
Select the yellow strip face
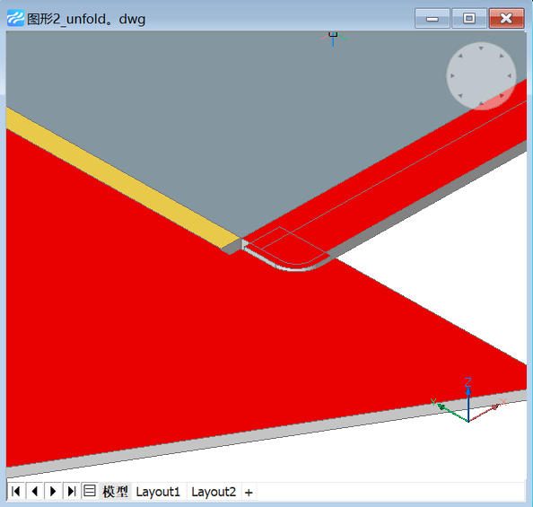coord(122,178)
